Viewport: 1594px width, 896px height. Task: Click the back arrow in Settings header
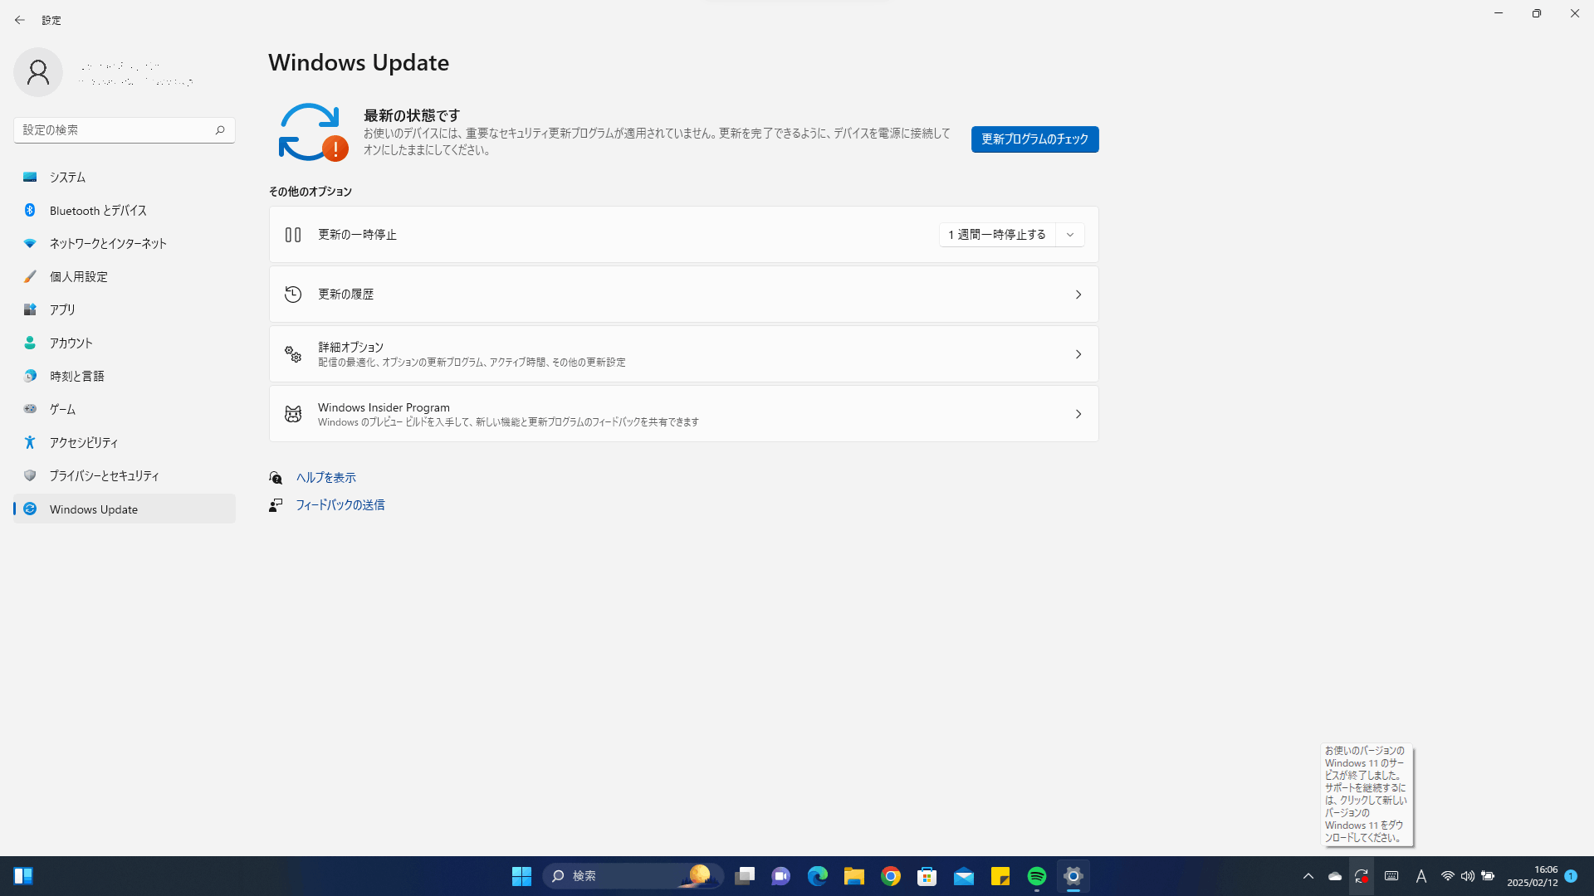(20, 20)
